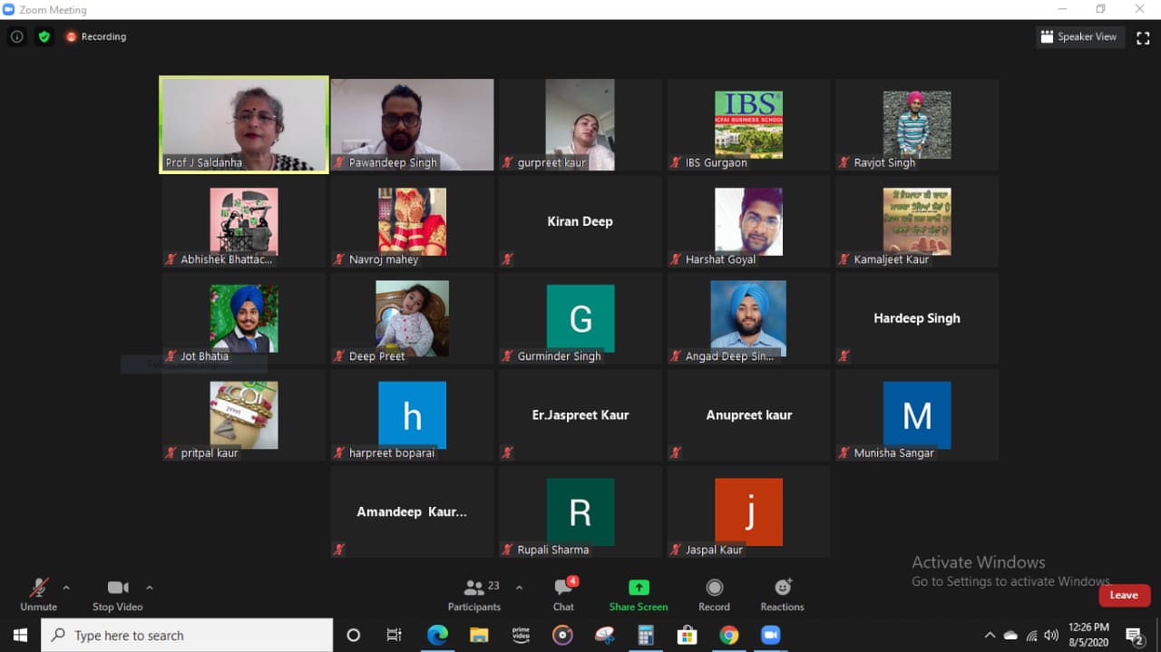This screenshot has height=652, width=1161.
Task: Select Angad Deep Sin... participant tile
Action: tap(749, 318)
